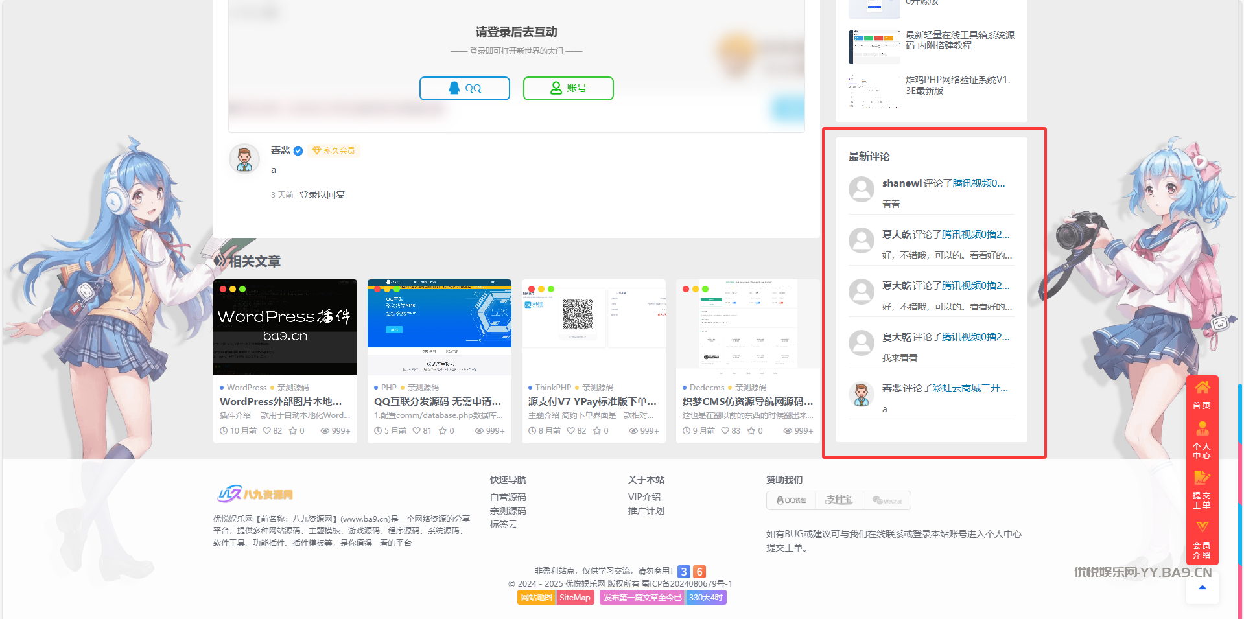This screenshot has height=619, width=1244.
Task: Click the QQ钱包 sponsor icon
Action: tap(791, 500)
